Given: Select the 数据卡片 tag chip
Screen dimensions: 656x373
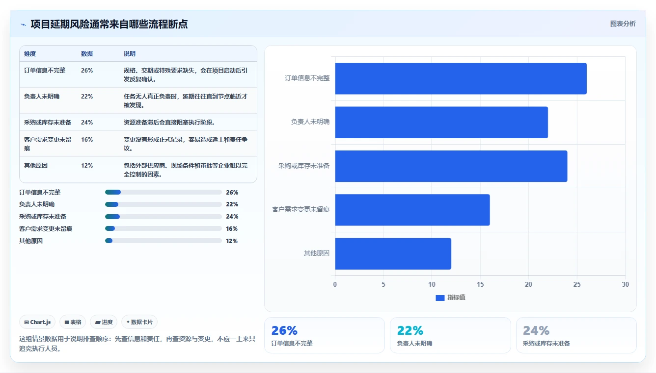Looking at the screenshot, I should (x=139, y=322).
